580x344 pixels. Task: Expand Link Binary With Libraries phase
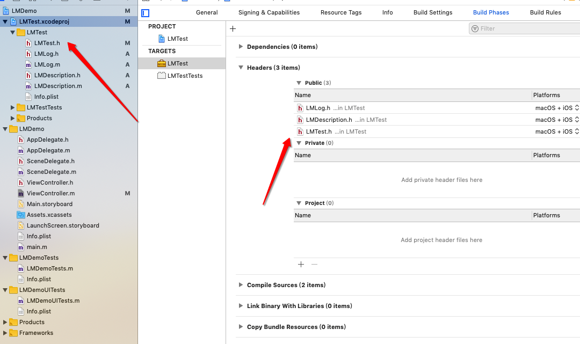pos(241,306)
